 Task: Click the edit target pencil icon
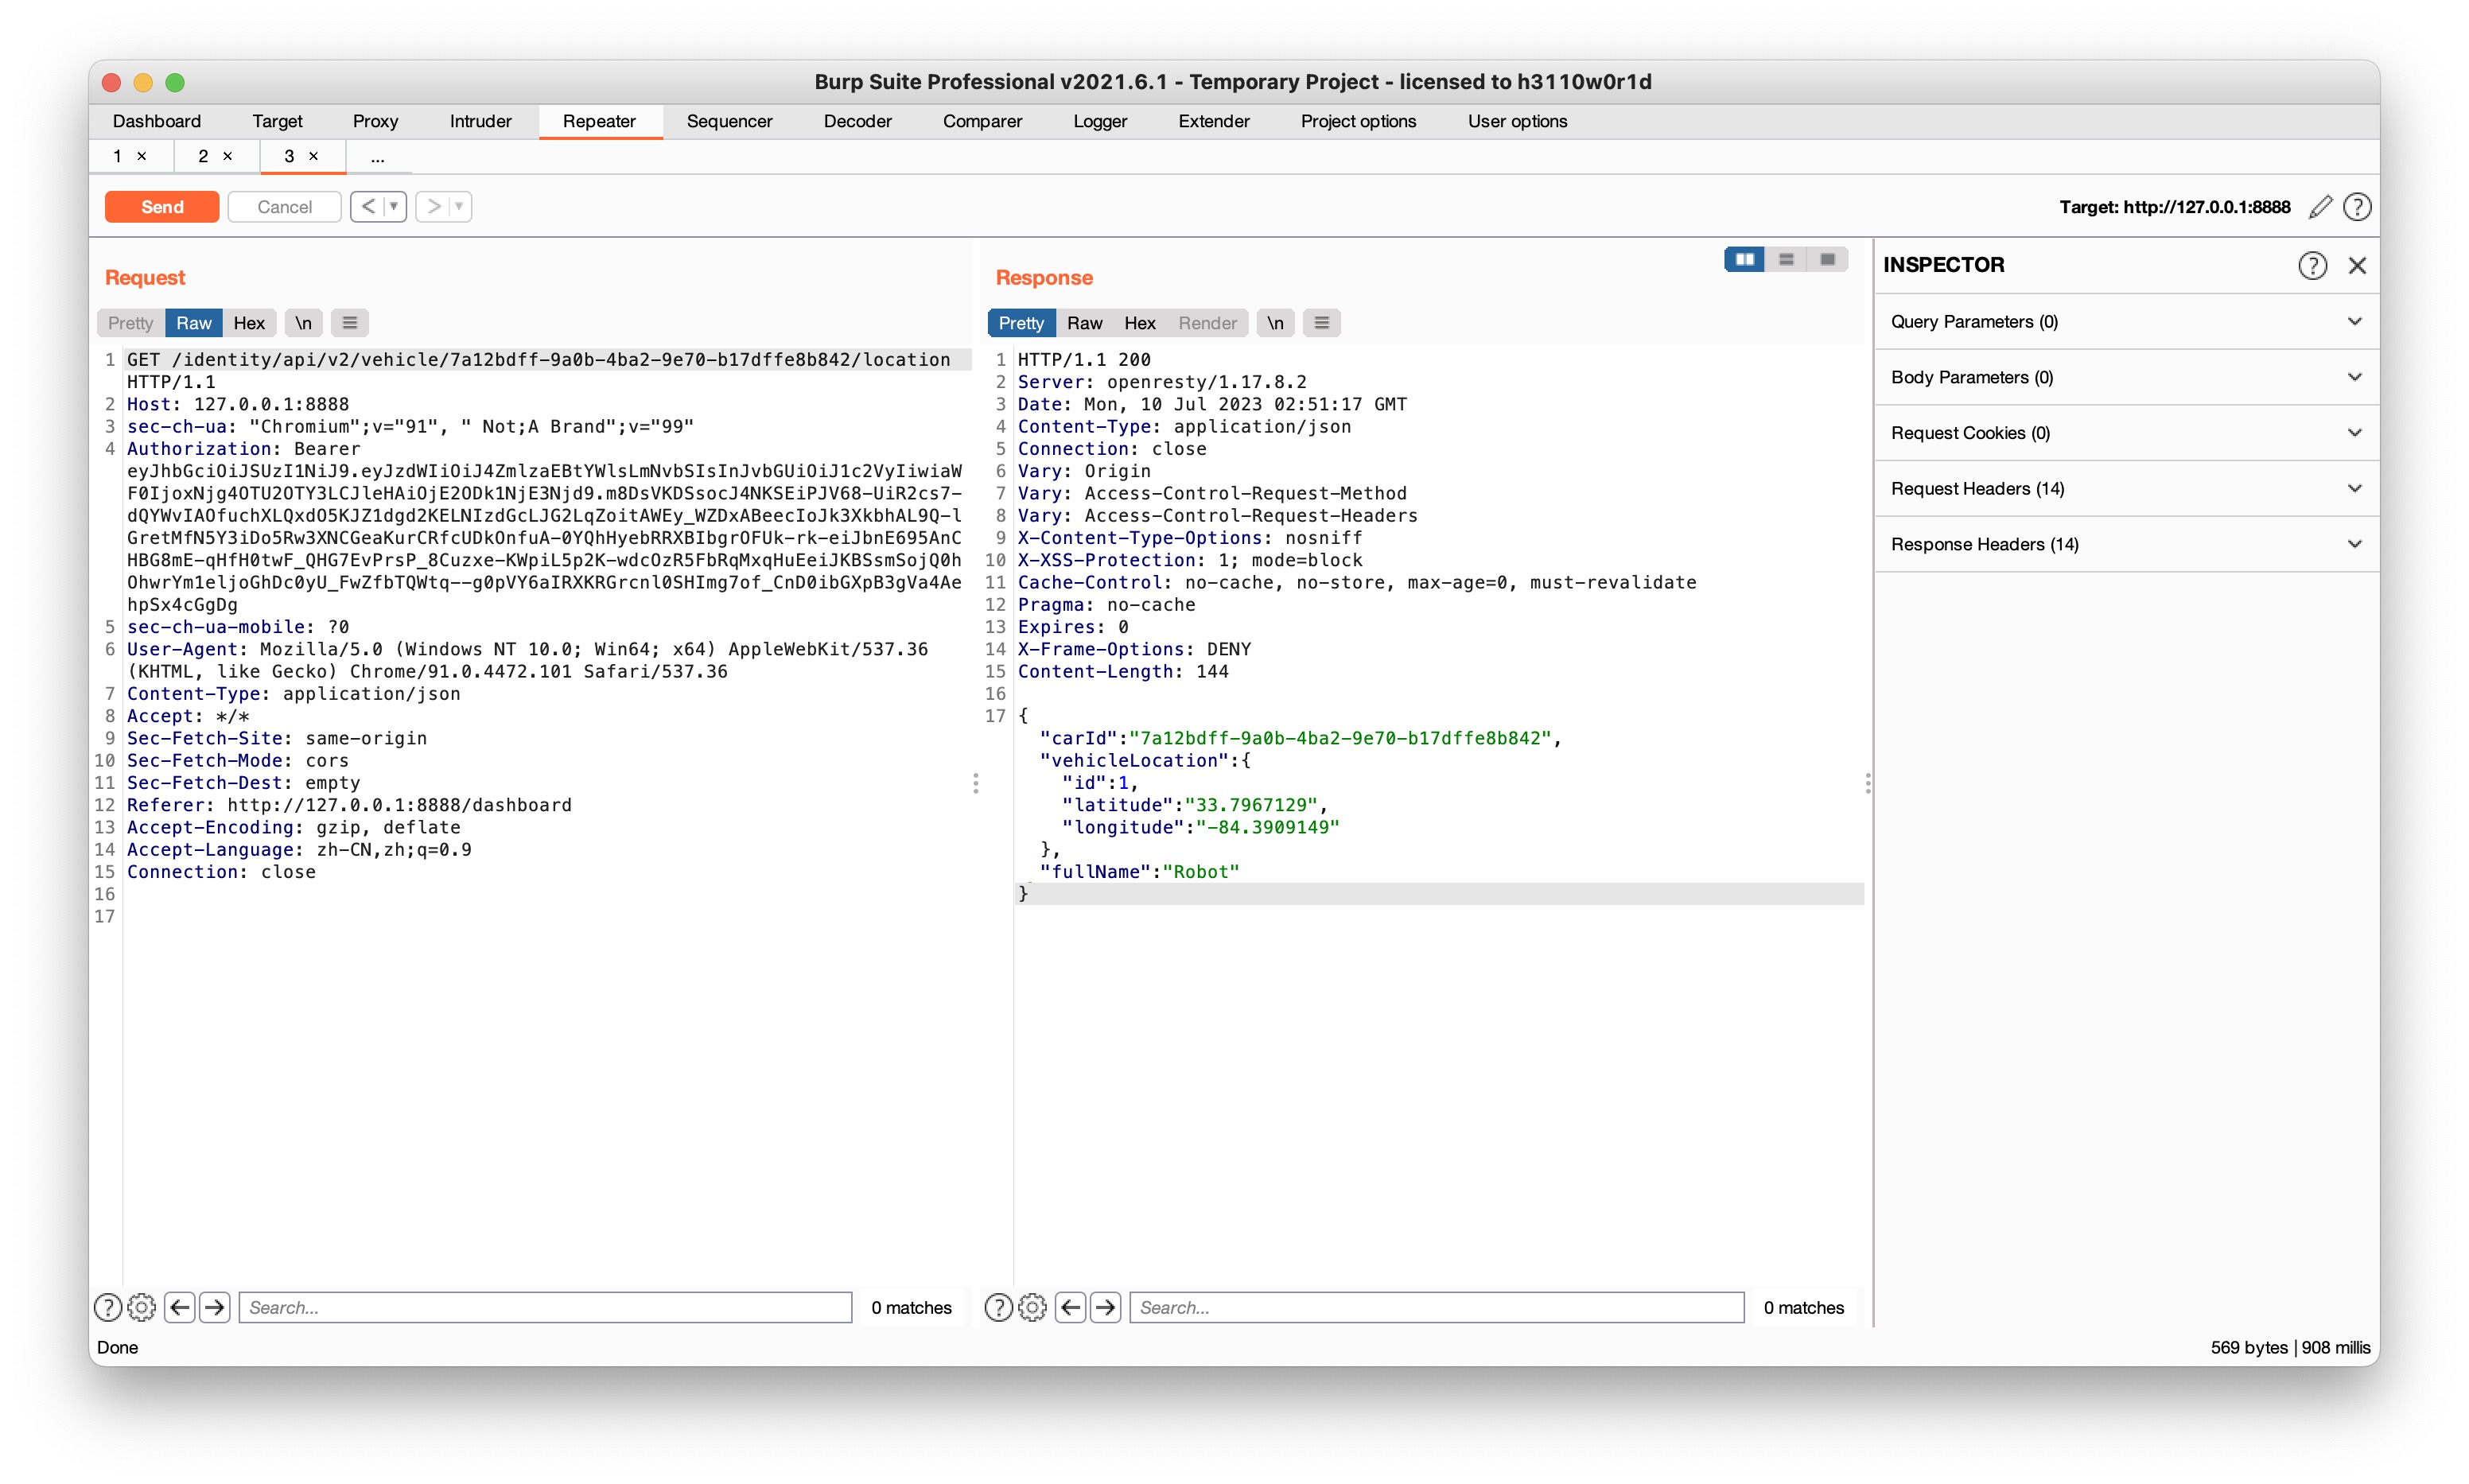click(2320, 207)
